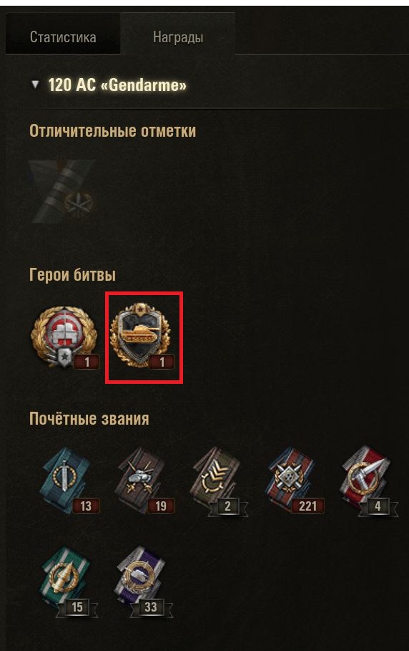
Task: Click the 221 counter badge
Action: pyautogui.click(x=308, y=506)
